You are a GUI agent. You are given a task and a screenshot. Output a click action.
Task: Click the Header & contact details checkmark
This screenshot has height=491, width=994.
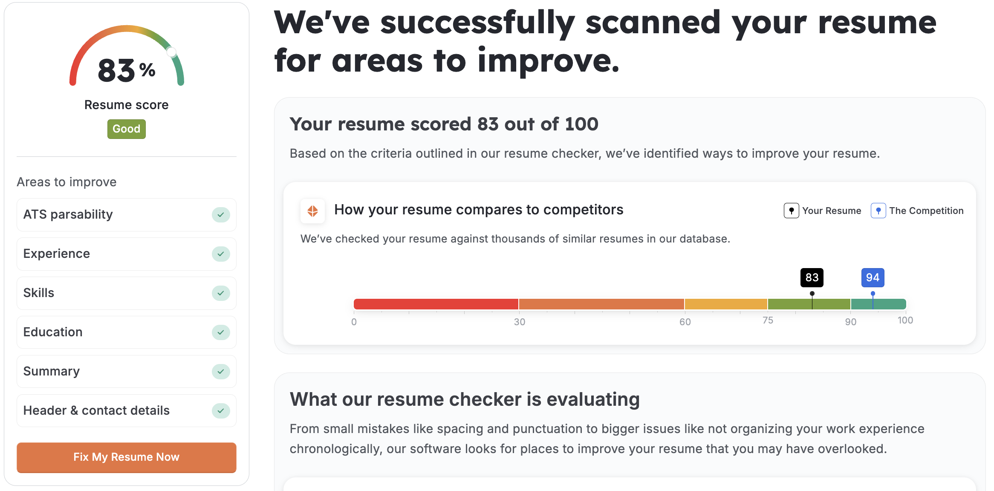[221, 411]
